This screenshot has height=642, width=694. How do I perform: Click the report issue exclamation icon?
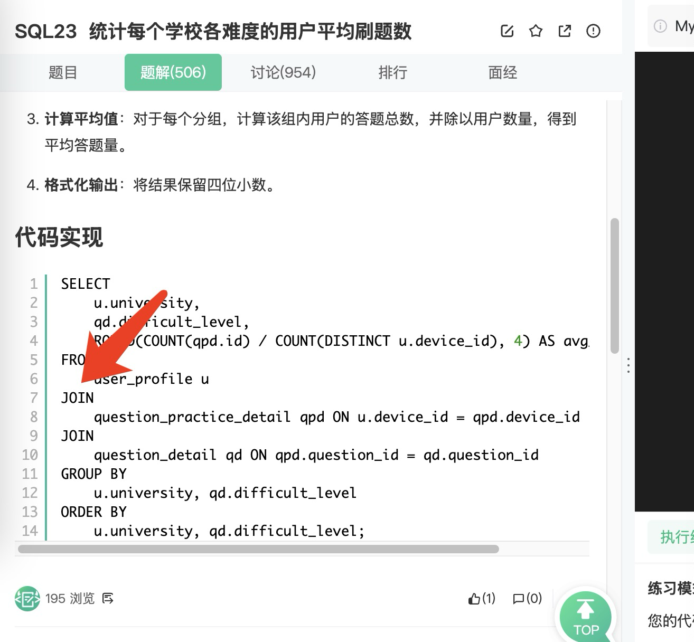[x=593, y=31]
